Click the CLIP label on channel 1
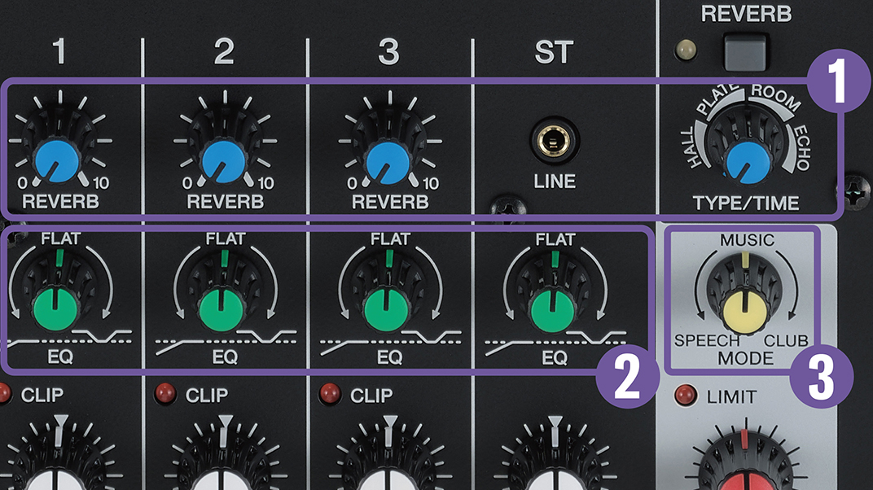This screenshot has width=873, height=490. [42, 395]
